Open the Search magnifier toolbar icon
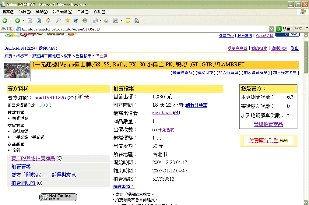This screenshot has width=309, height=205. pos(58,20)
